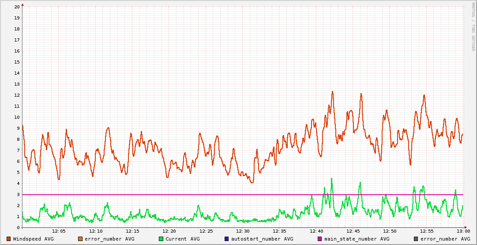Select the Current AVG legend text
Viewport: 477px width, 245px height.
tap(183, 239)
